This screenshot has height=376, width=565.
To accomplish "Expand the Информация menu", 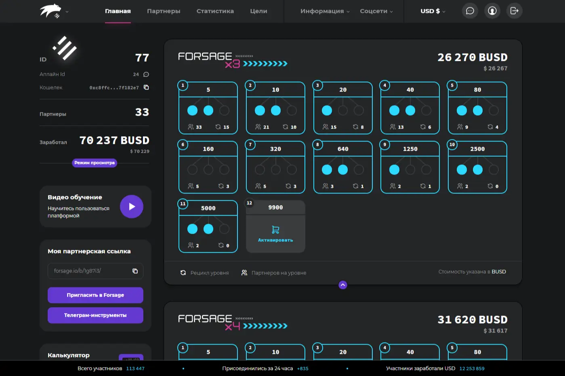I will [x=325, y=11].
